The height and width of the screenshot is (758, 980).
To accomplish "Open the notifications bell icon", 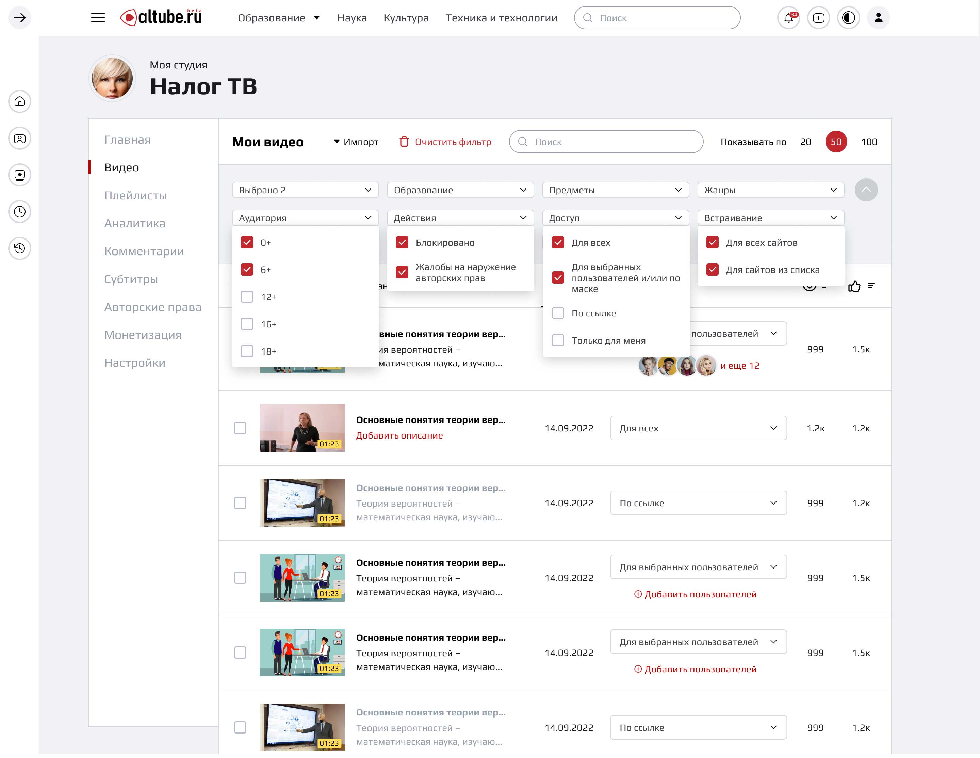I will click(x=788, y=18).
